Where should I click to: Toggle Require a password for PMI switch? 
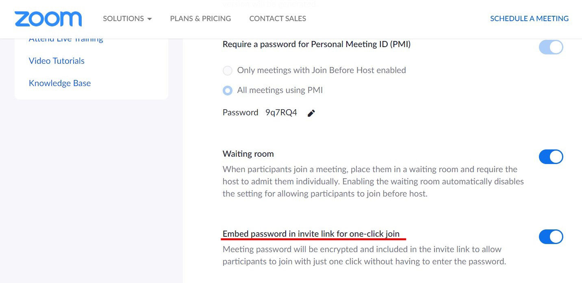click(551, 47)
